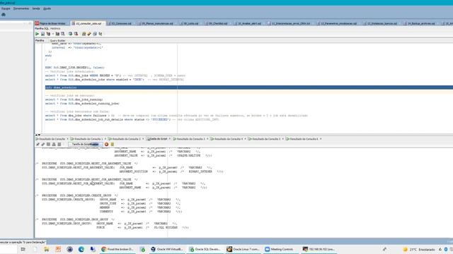Open the Resultado da Consulta 1 tab
This screenshot has height=254, width=453.
point(88,139)
